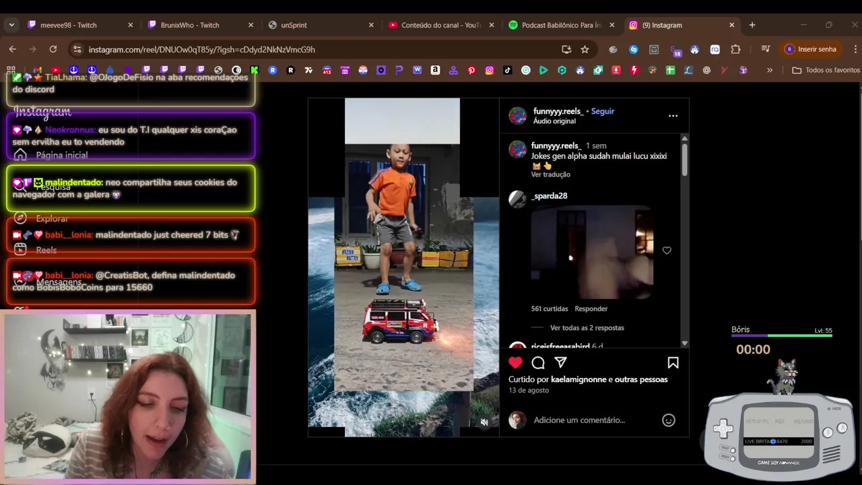Click the 'Áudio original' label
The width and height of the screenshot is (862, 485).
[554, 121]
